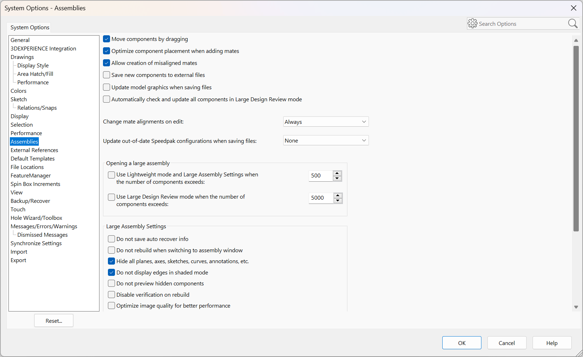Select the highlighted Assemblies category
This screenshot has height=357, width=583.
pyautogui.click(x=24, y=141)
